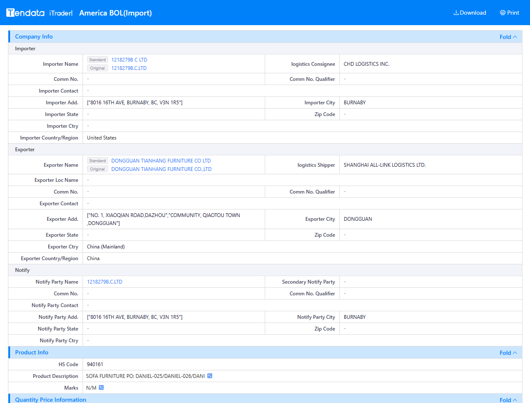The image size is (530, 403).
Task: Open standard importer name 1218279B C LTD
Action: [129, 60]
